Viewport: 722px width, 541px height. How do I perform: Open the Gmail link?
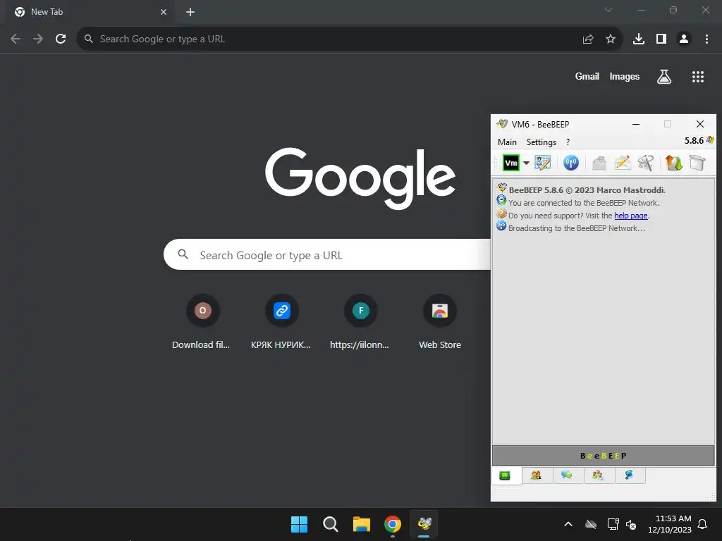(587, 76)
